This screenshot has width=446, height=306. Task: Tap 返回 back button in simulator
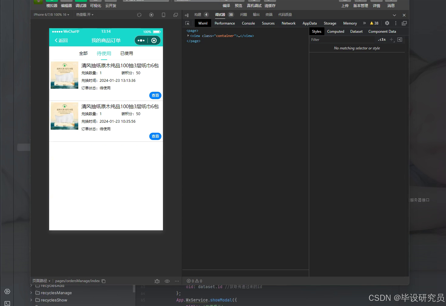(61, 40)
